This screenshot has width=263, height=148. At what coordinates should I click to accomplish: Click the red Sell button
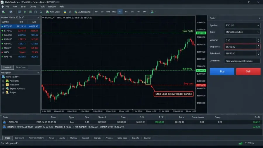248,71
